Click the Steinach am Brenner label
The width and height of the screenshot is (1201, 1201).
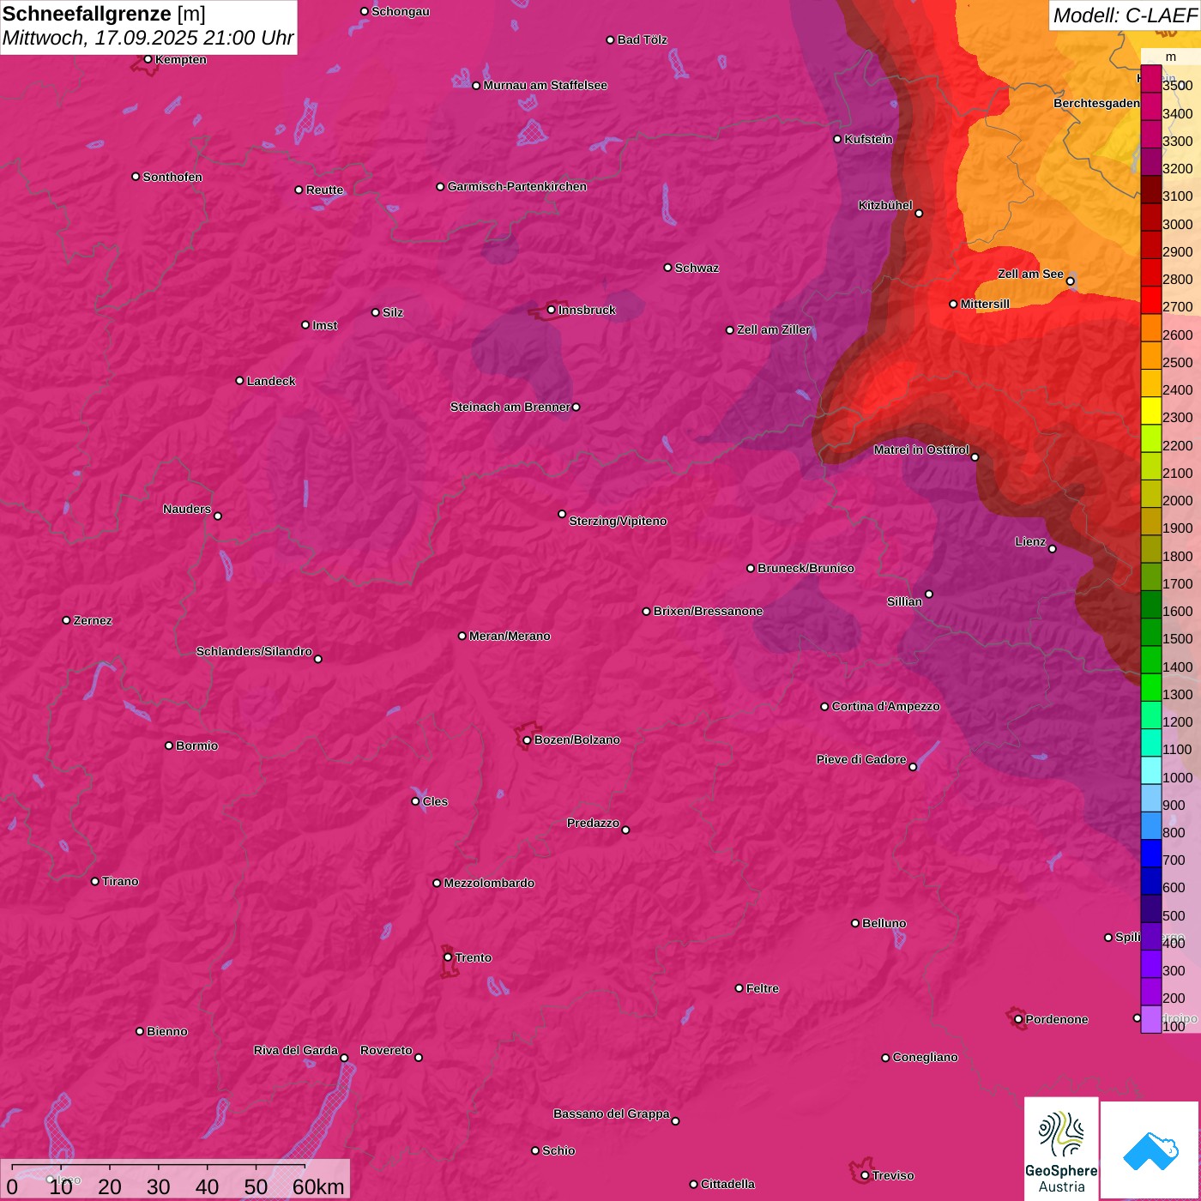510,407
